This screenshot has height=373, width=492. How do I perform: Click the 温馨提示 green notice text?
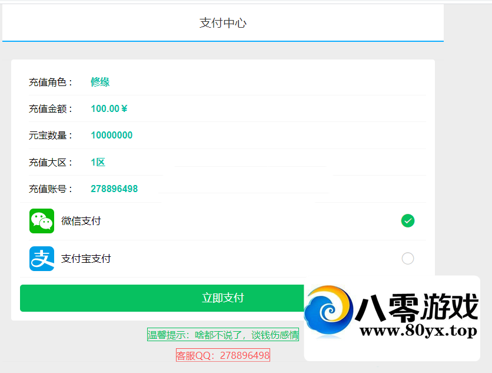click(x=223, y=335)
